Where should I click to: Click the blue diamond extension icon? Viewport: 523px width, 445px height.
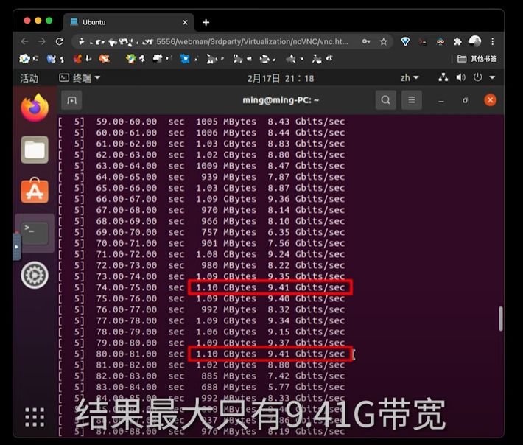pos(405,42)
